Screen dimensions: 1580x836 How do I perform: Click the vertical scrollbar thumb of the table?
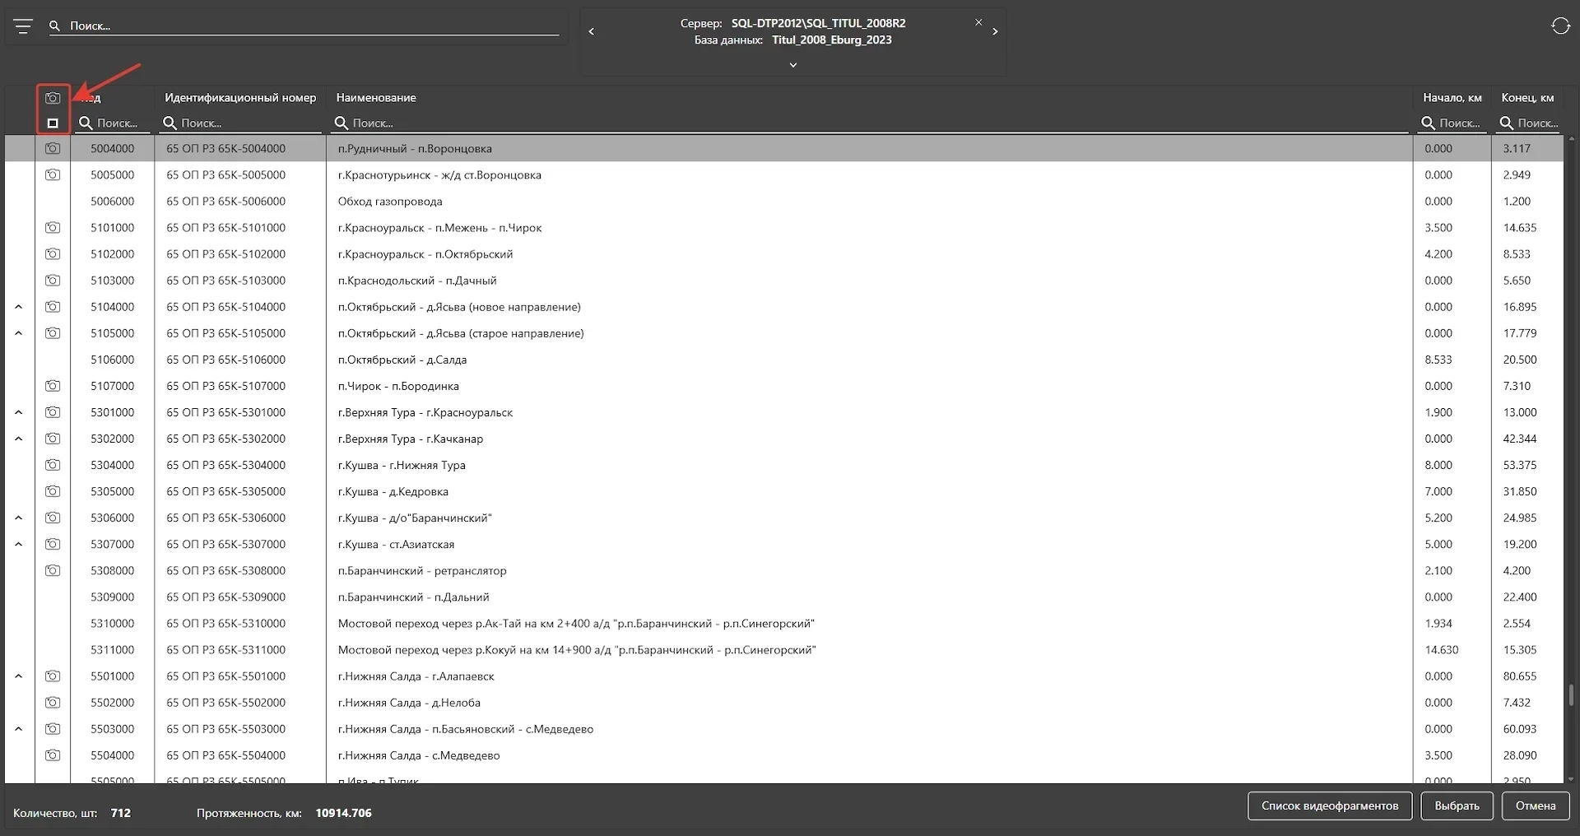click(x=1571, y=695)
